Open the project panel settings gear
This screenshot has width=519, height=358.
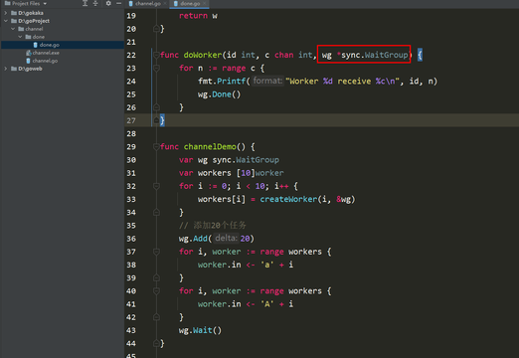108,3
